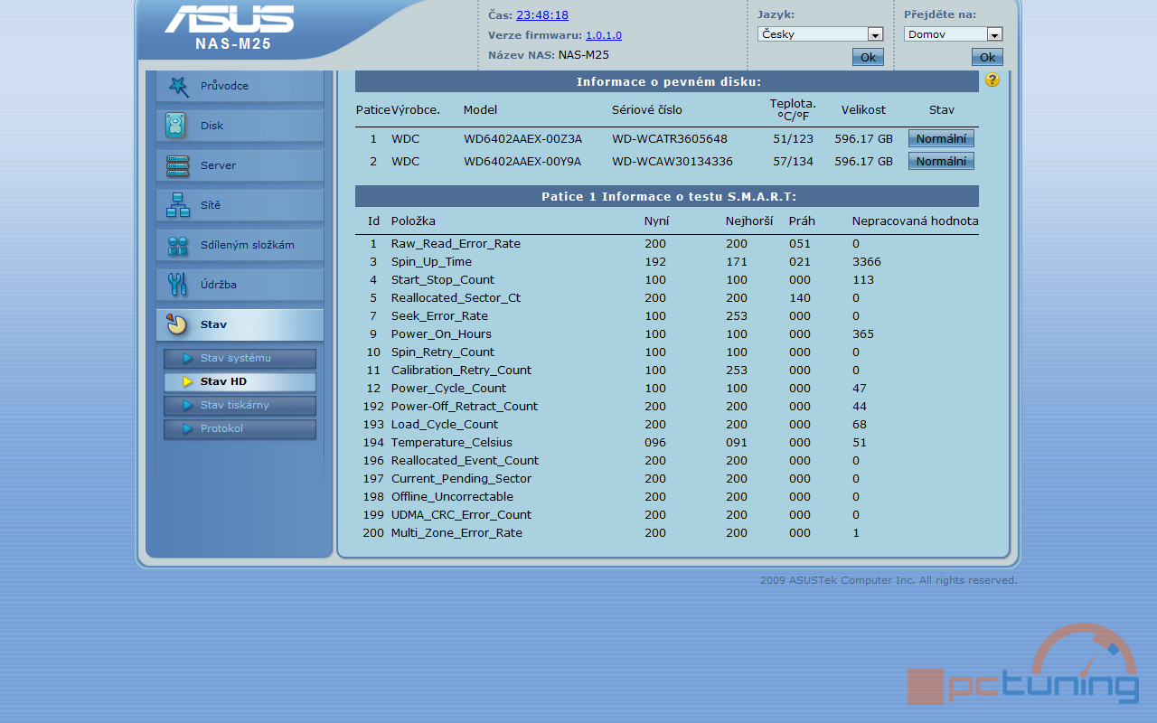Click temperature value 57/134
The image size is (1157, 723).
[794, 162]
